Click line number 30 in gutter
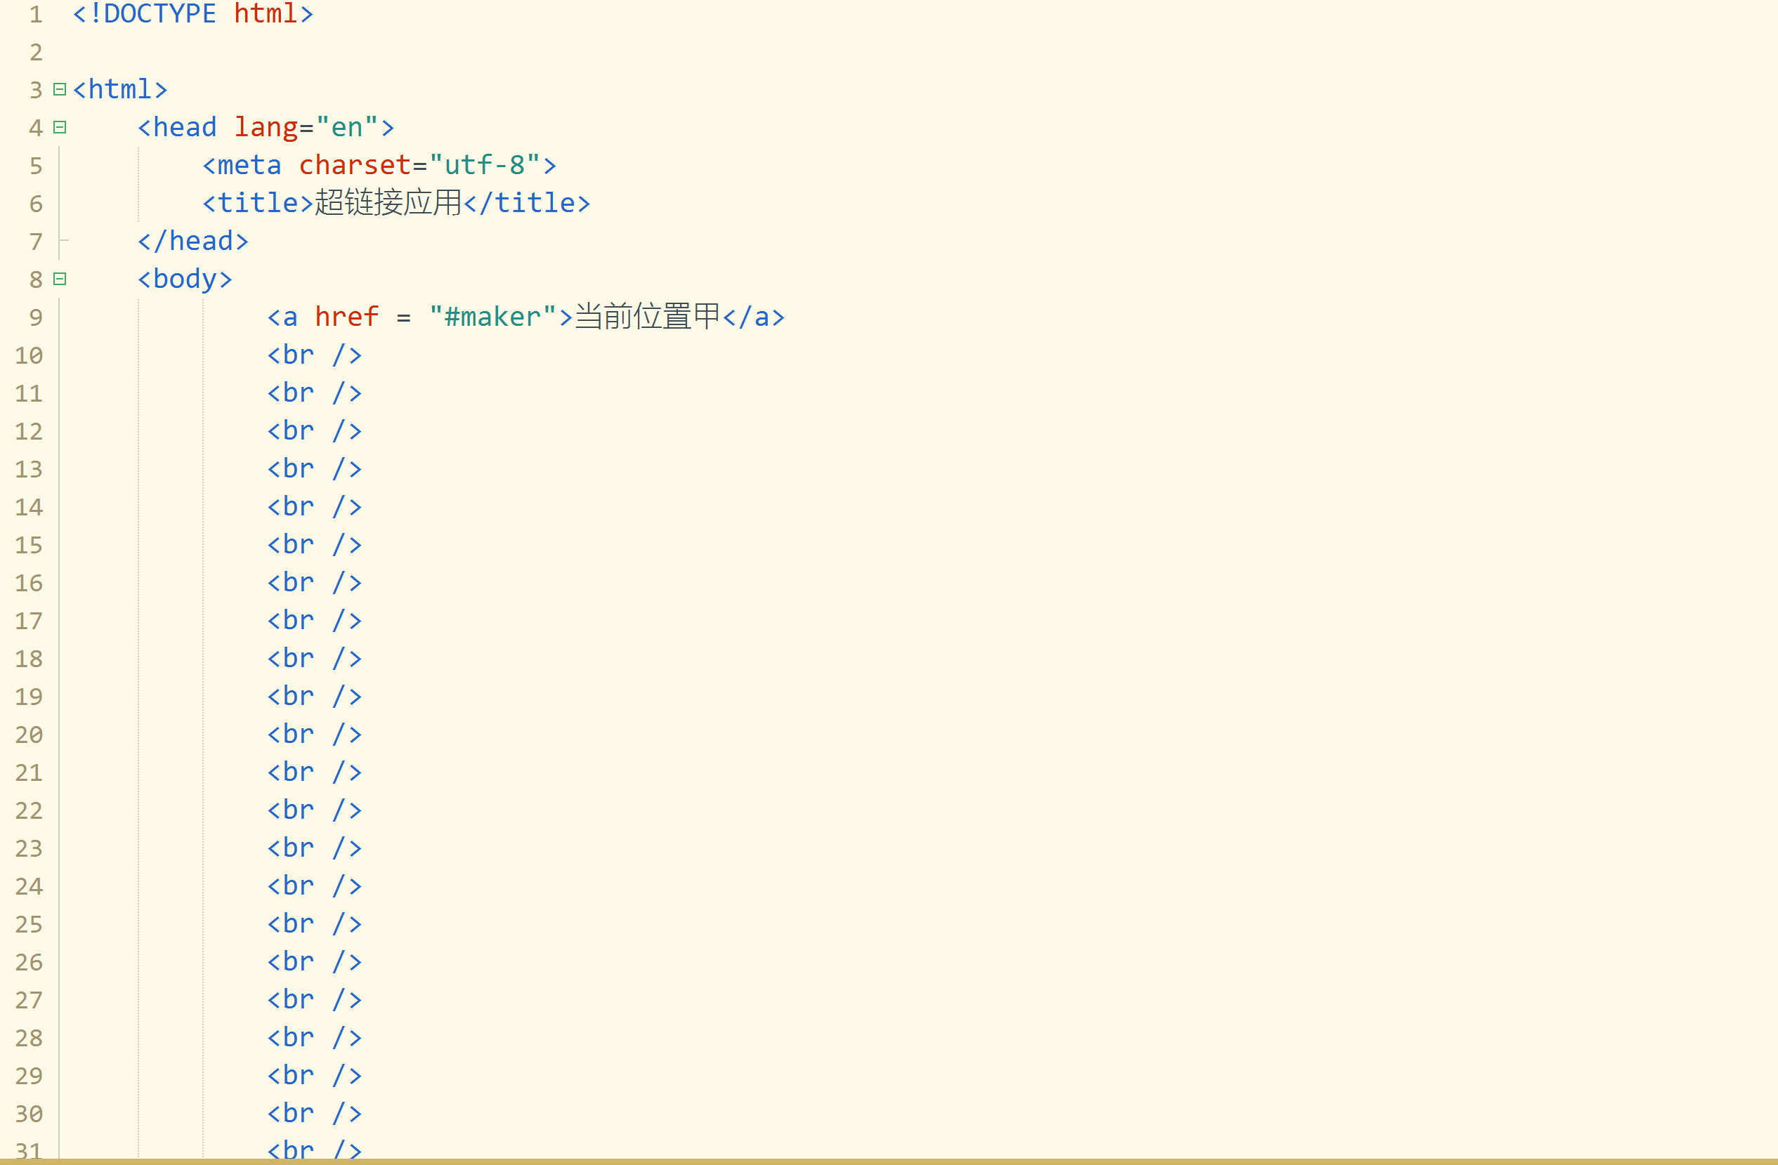 click(x=29, y=1114)
